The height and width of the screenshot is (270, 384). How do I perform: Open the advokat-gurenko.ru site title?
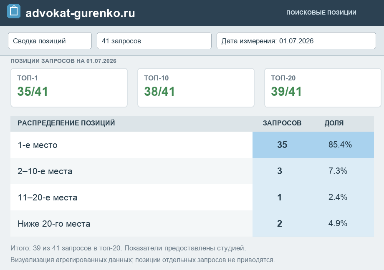[x=80, y=13]
